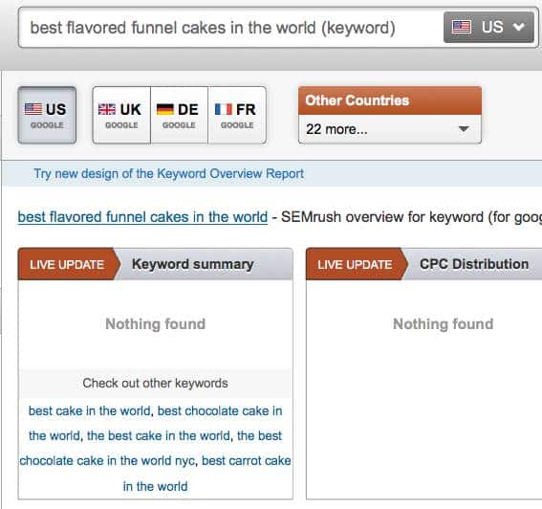Click the Keyword summary panel title

pyautogui.click(x=193, y=264)
